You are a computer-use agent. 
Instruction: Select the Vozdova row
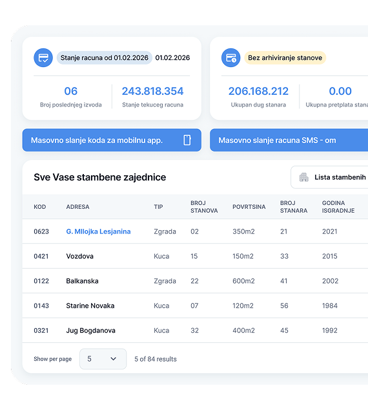click(195, 256)
